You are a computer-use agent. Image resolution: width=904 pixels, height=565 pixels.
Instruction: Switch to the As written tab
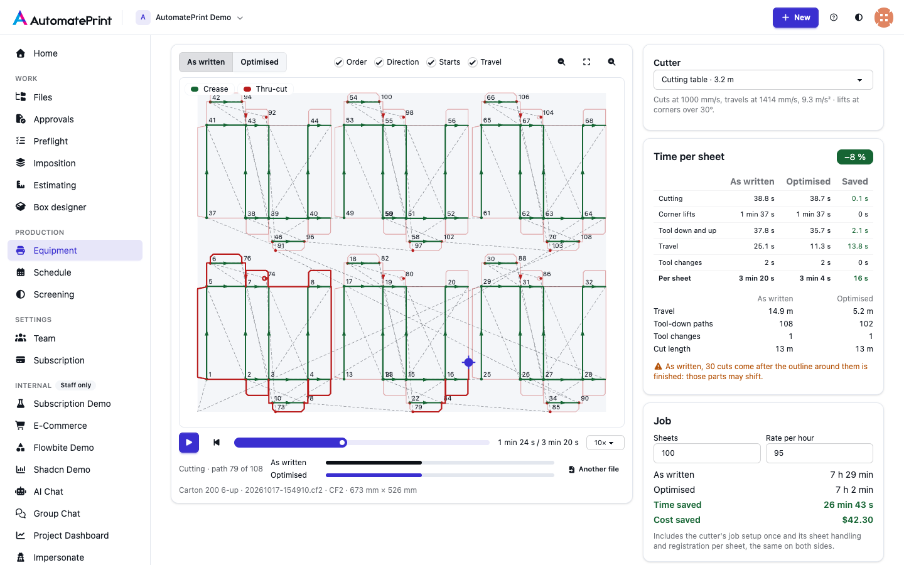pos(206,62)
